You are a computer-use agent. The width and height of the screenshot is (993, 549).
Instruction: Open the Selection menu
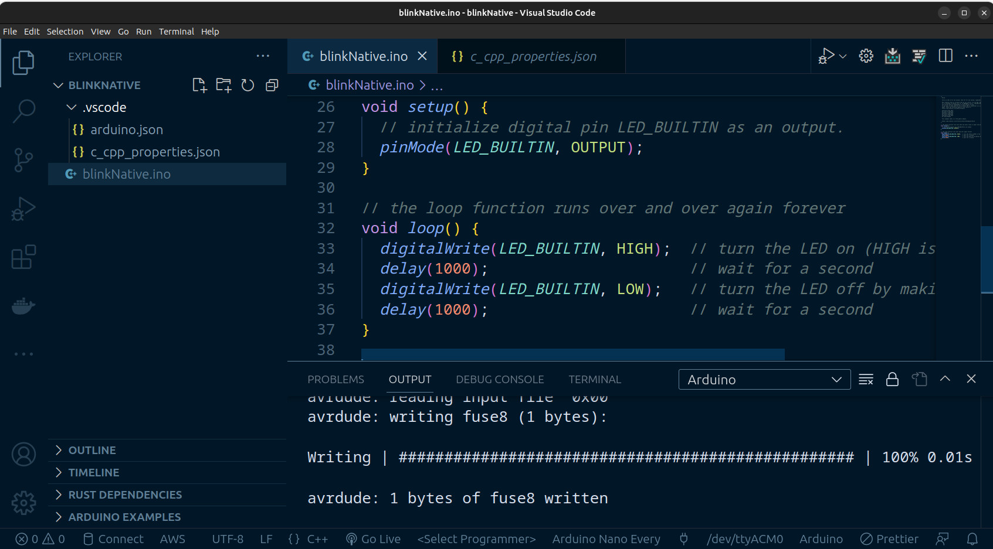65,32
